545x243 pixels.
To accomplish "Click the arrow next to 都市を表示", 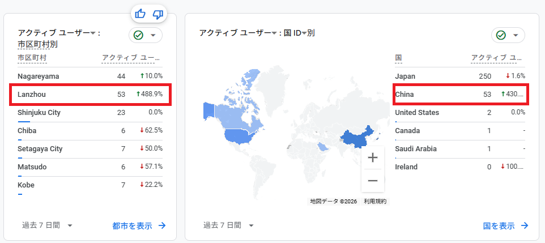I will pyautogui.click(x=162, y=225).
